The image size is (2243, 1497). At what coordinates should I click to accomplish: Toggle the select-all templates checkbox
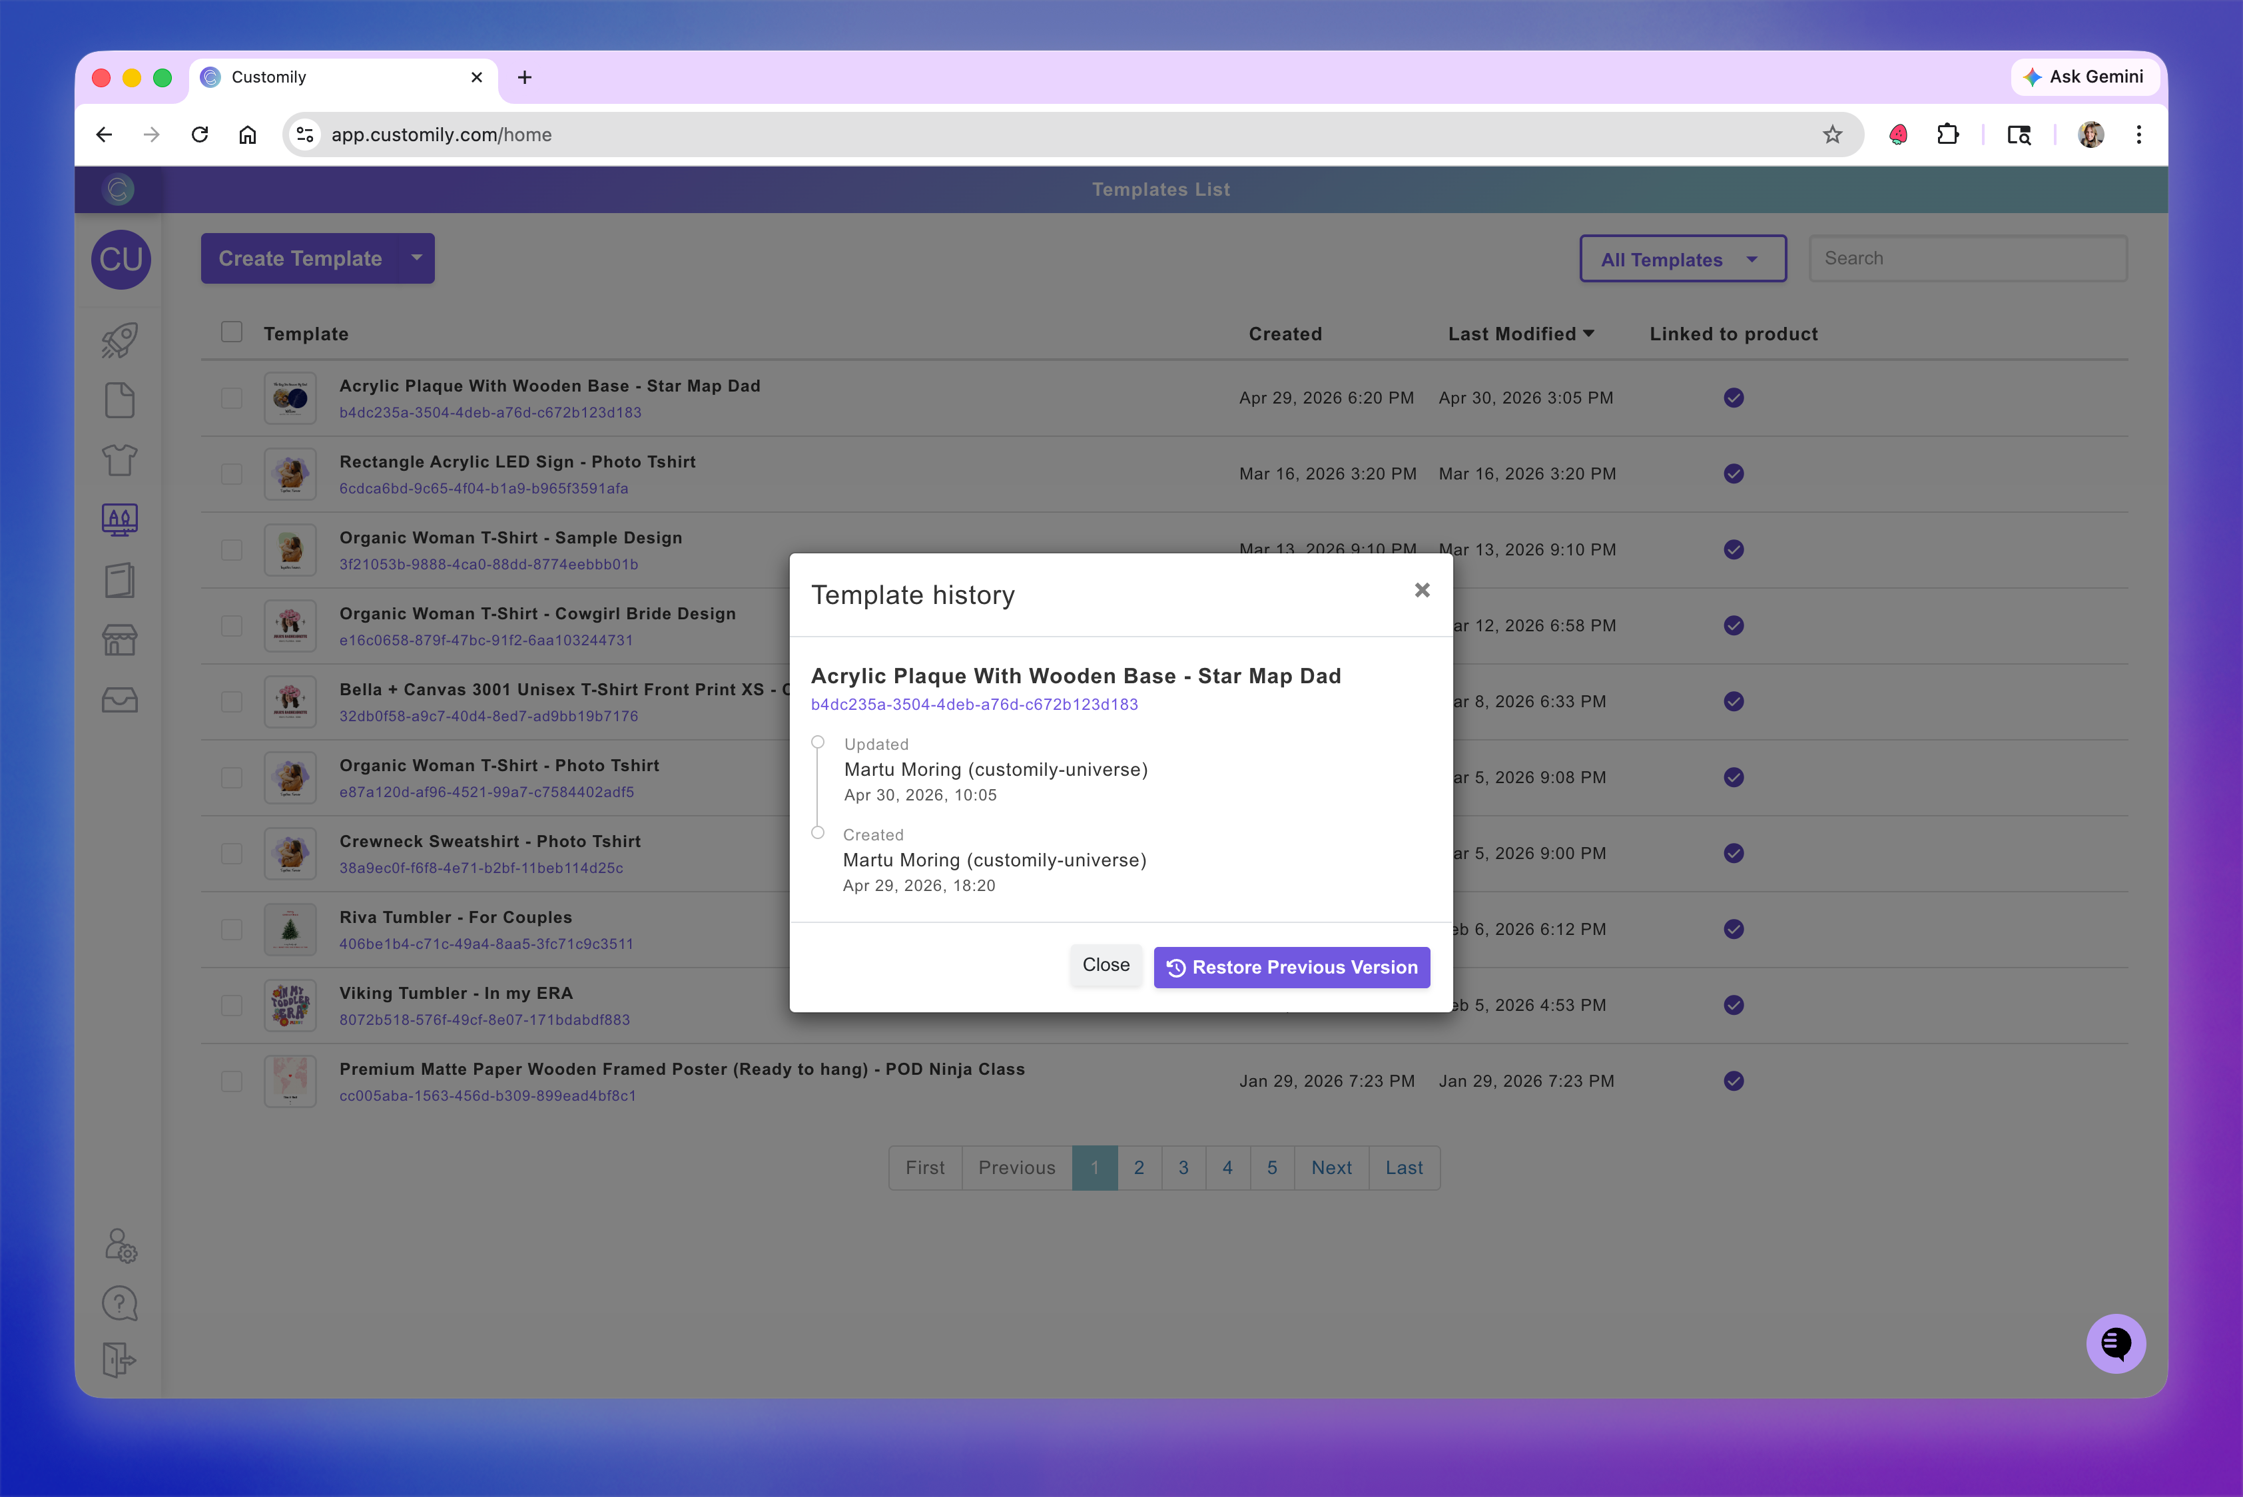231,331
